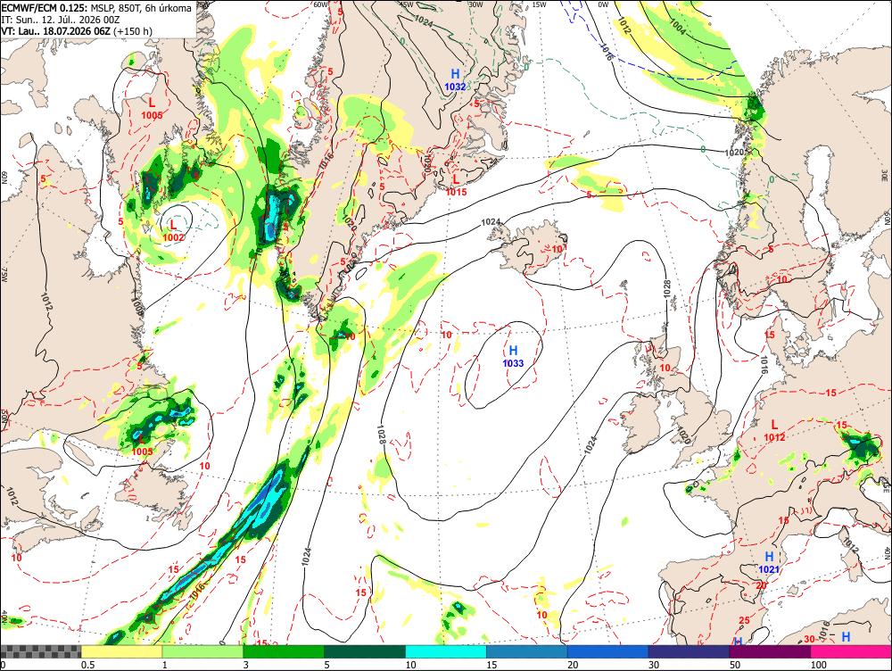Image resolution: width=892 pixels, height=671 pixels.
Task: Click the legend value '3'
Action: click(246, 665)
